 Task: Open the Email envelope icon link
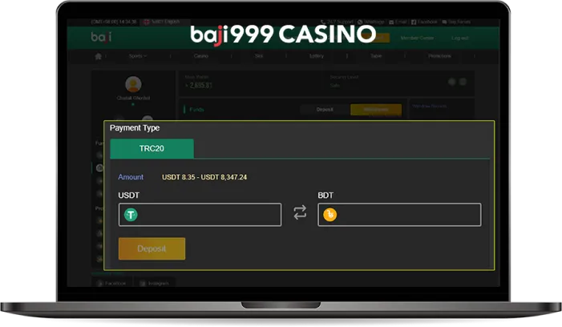391,22
